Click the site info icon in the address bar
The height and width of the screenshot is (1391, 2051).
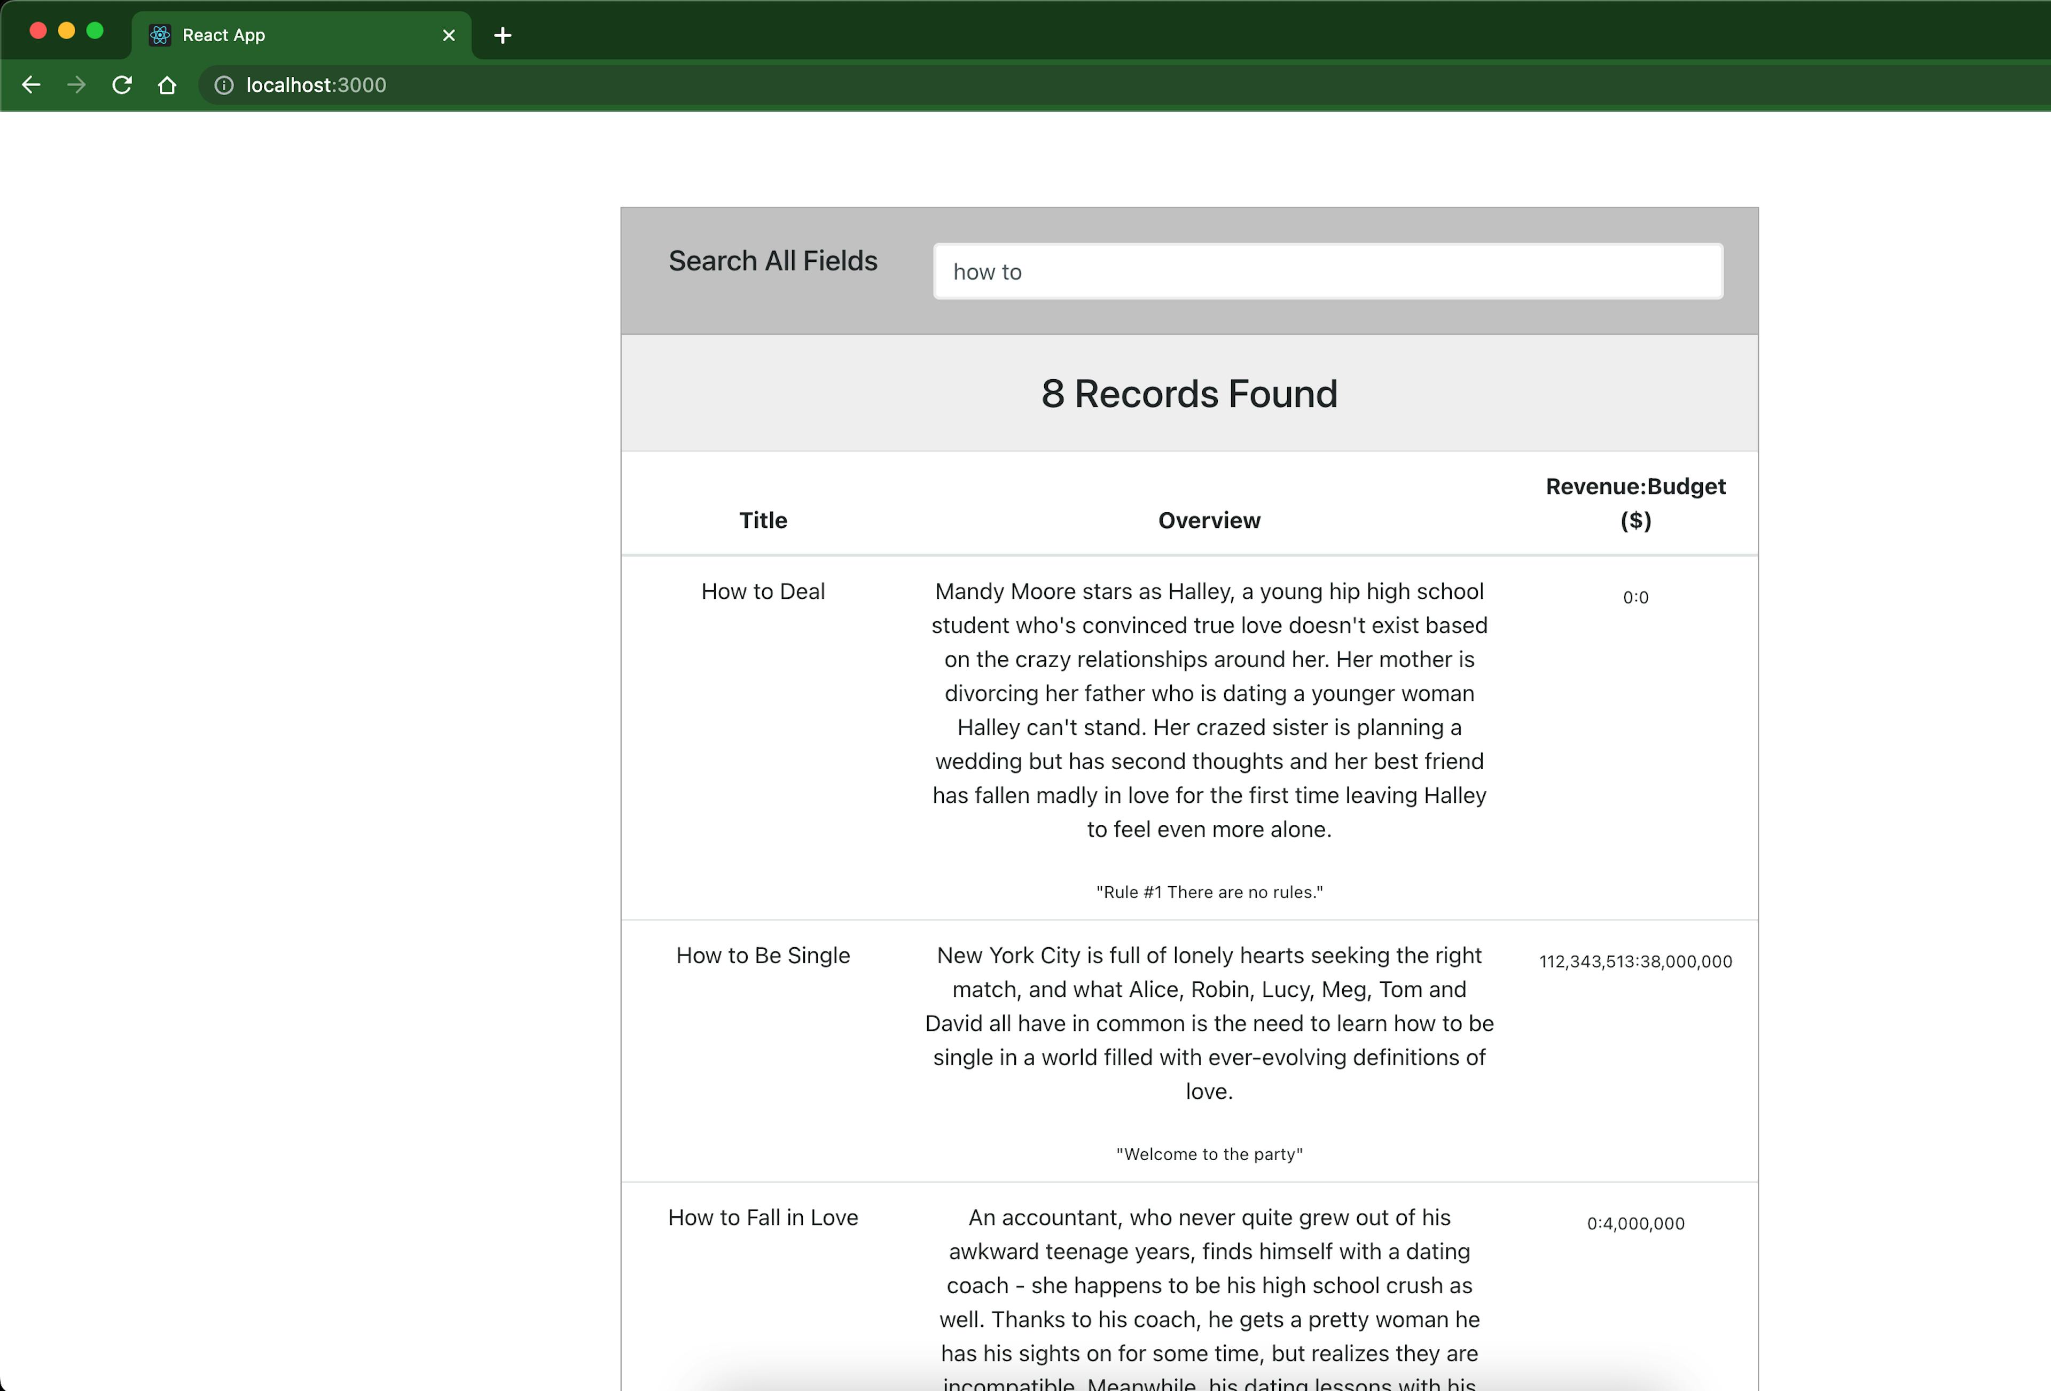[x=224, y=85]
